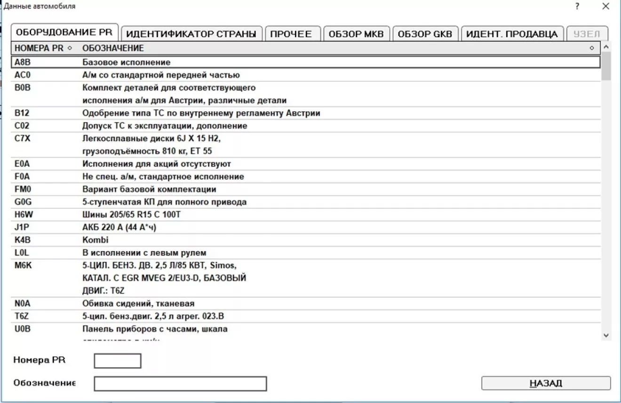Select the ОБОРУДОВАНИЕ PR tab

pyautogui.click(x=64, y=32)
